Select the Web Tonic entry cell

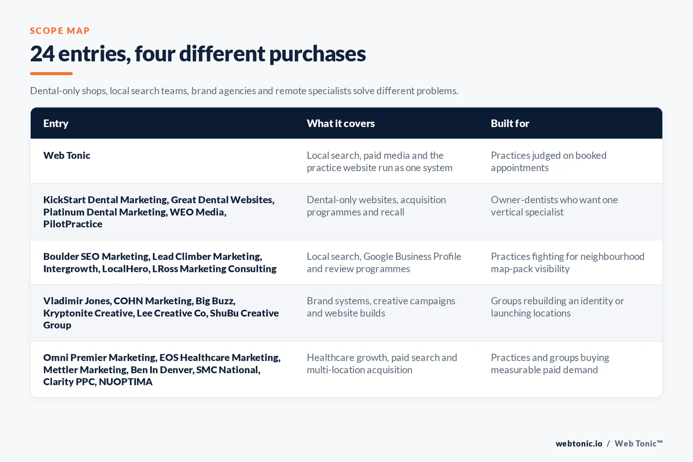pyautogui.click(x=67, y=155)
